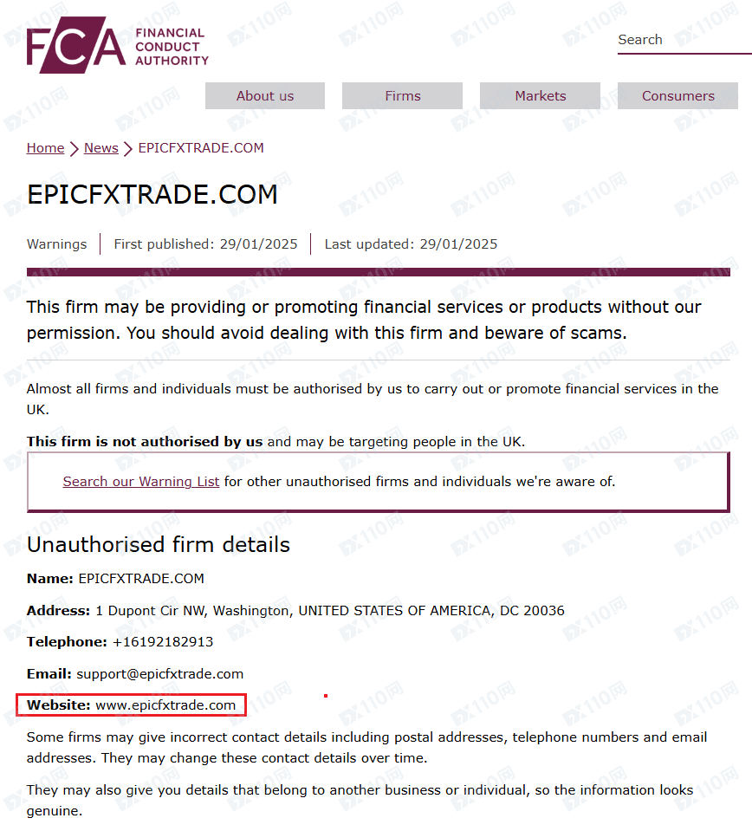Click the Home breadcrumb link

[45, 148]
